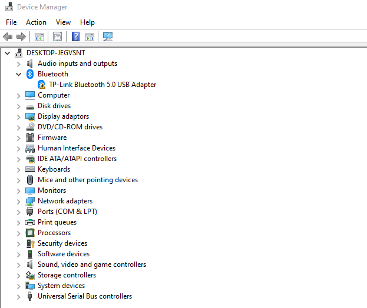Expand the Display adaptors category
The width and height of the screenshot is (367, 308).
19,117
